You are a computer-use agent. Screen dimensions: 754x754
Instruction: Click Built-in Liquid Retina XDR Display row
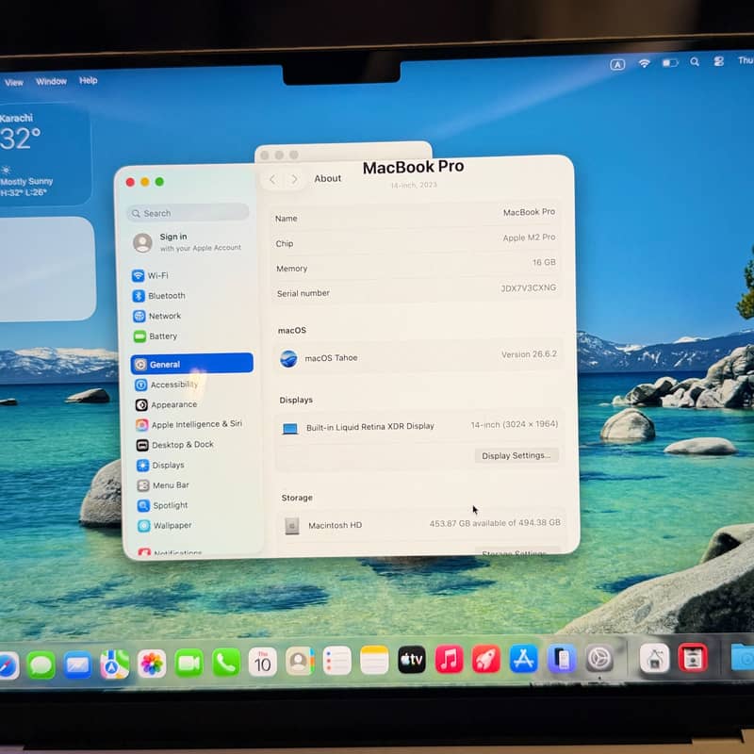coord(419,426)
